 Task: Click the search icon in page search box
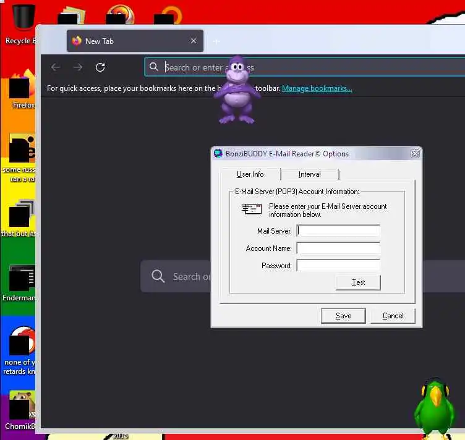pyautogui.click(x=158, y=276)
